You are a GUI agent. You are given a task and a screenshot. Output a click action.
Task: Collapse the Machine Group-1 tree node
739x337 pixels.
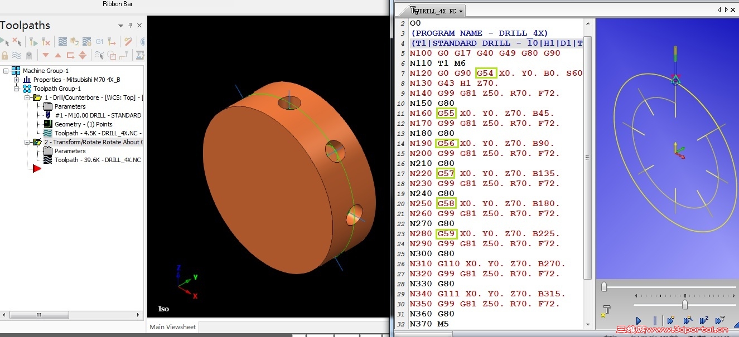6,71
